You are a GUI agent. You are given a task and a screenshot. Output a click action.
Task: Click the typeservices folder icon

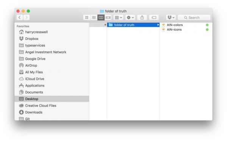(21, 45)
